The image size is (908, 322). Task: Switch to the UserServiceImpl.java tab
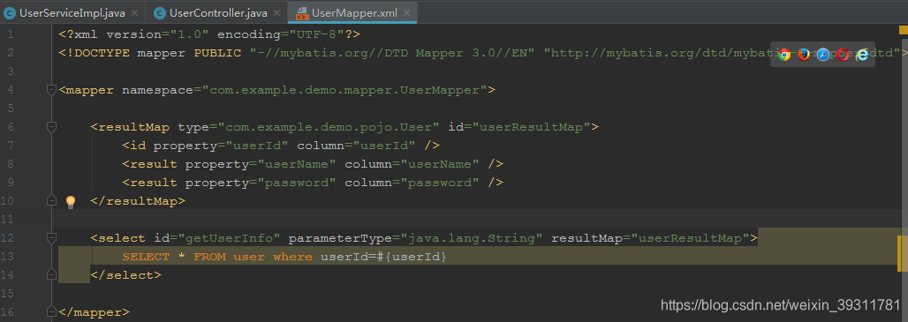pyautogui.click(x=72, y=12)
